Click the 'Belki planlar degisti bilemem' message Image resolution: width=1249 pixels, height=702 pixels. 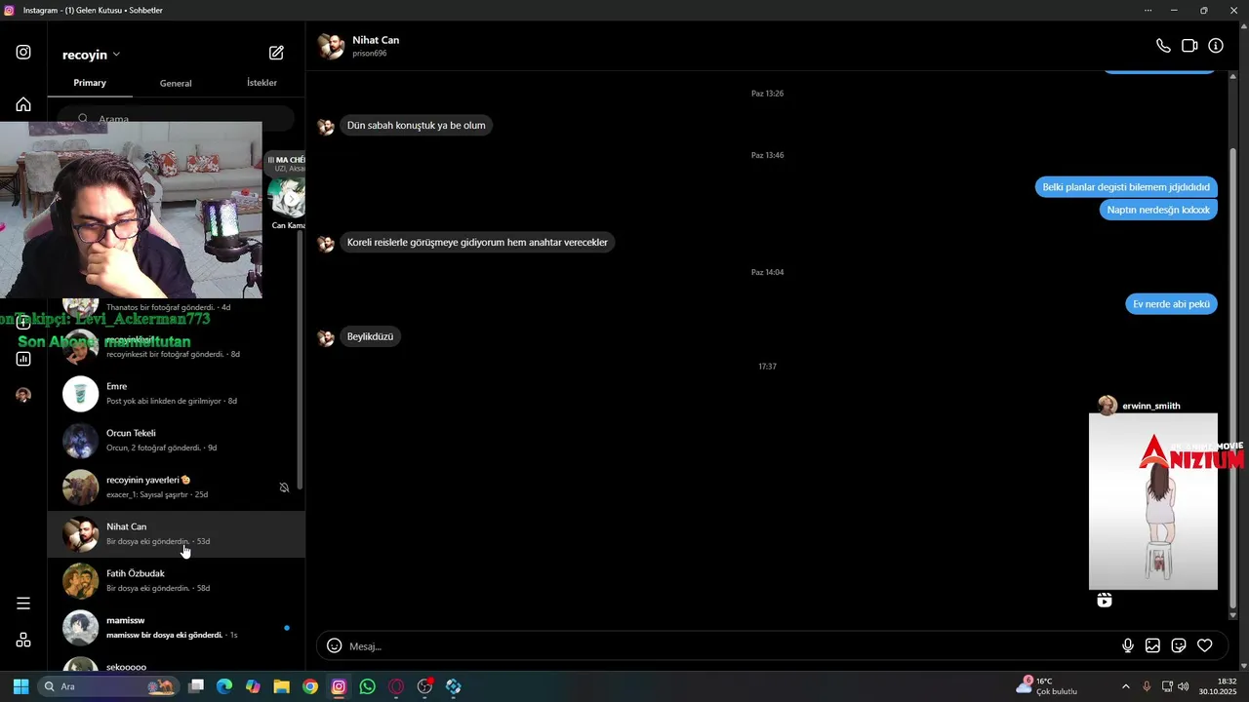[x=1126, y=187]
